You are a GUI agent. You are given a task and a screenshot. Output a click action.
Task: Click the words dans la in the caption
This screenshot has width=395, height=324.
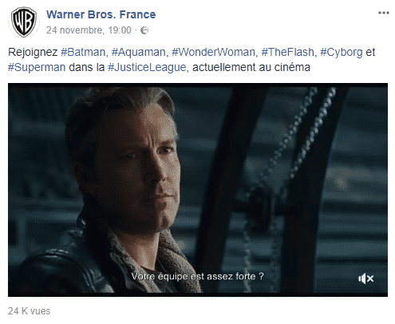(87, 68)
